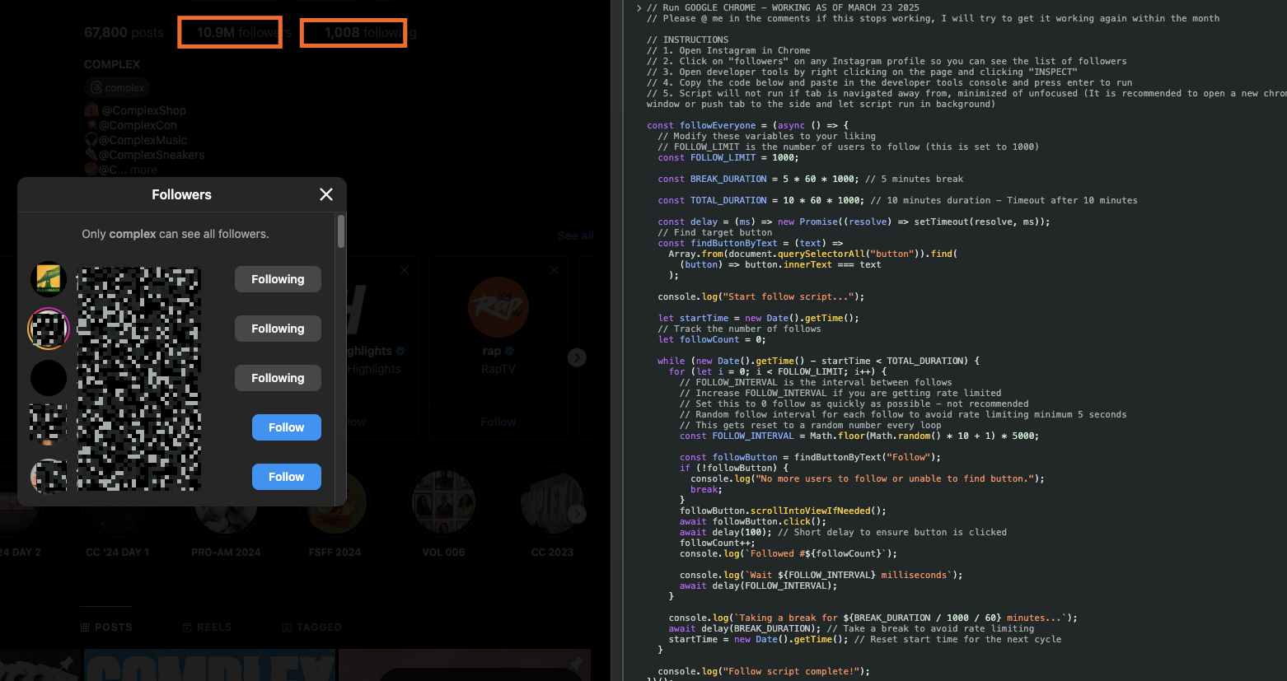Screen dimensions: 1287x681
Task: Follow the last visible user in list
Action: click(286, 477)
